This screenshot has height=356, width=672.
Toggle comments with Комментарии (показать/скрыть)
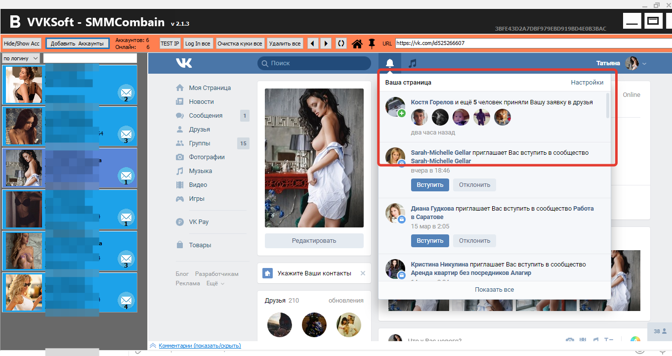click(199, 346)
